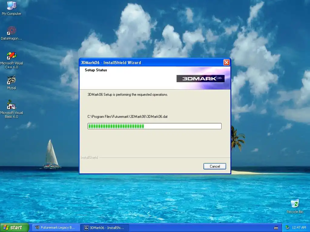Screen dimensions: 310x232
Task: Select the Recycle Bin icon
Action: click(295, 206)
